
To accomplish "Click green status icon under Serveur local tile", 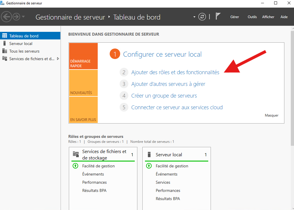I will (149, 166).
